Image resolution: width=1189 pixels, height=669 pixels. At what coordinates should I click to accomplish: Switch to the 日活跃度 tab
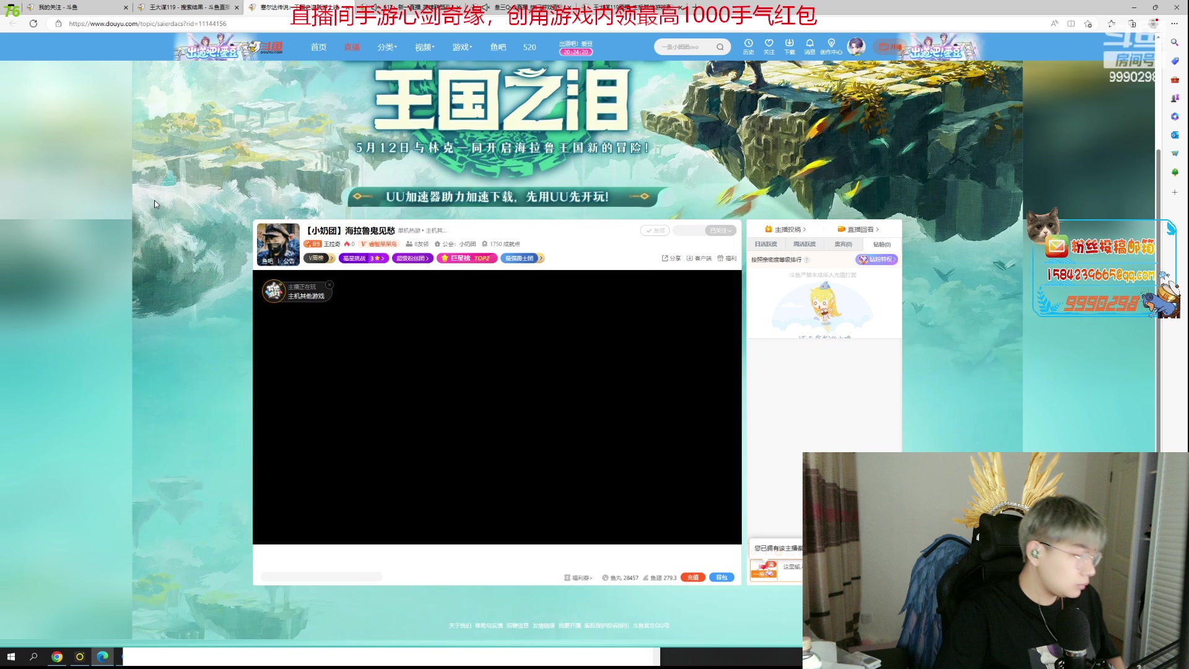766,244
